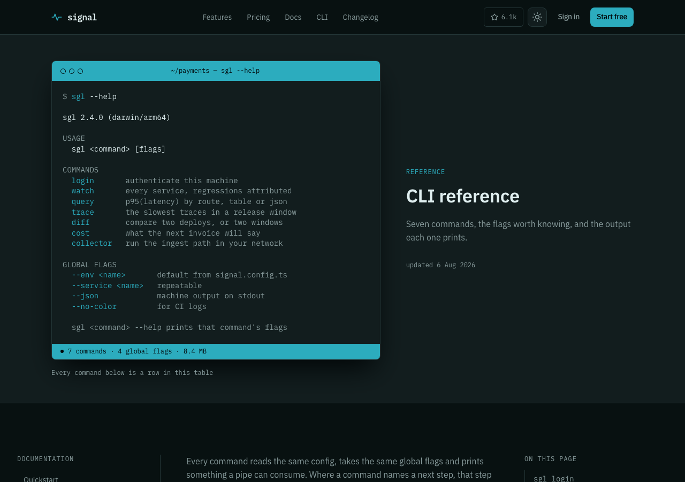Click the '--no-color' flag
Viewport: 685px width, 482px height.
pyautogui.click(x=94, y=307)
